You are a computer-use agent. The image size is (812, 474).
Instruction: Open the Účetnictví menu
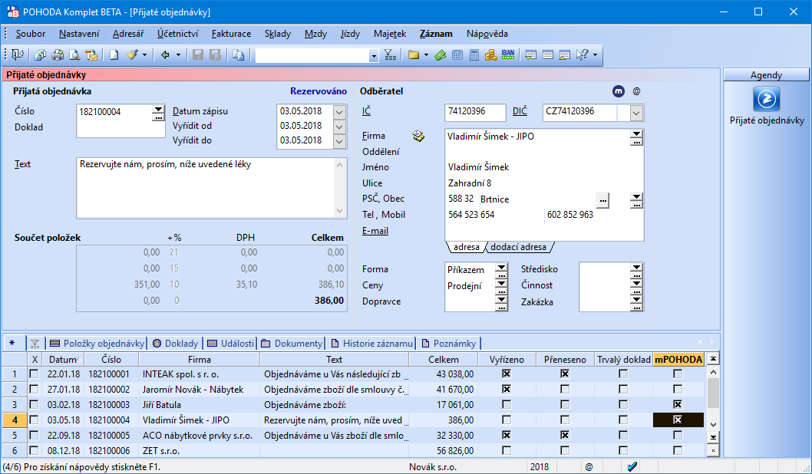178,34
